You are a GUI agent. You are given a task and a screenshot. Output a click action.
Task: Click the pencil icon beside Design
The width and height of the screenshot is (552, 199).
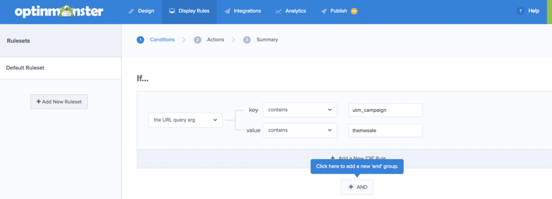click(x=132, y=11)
